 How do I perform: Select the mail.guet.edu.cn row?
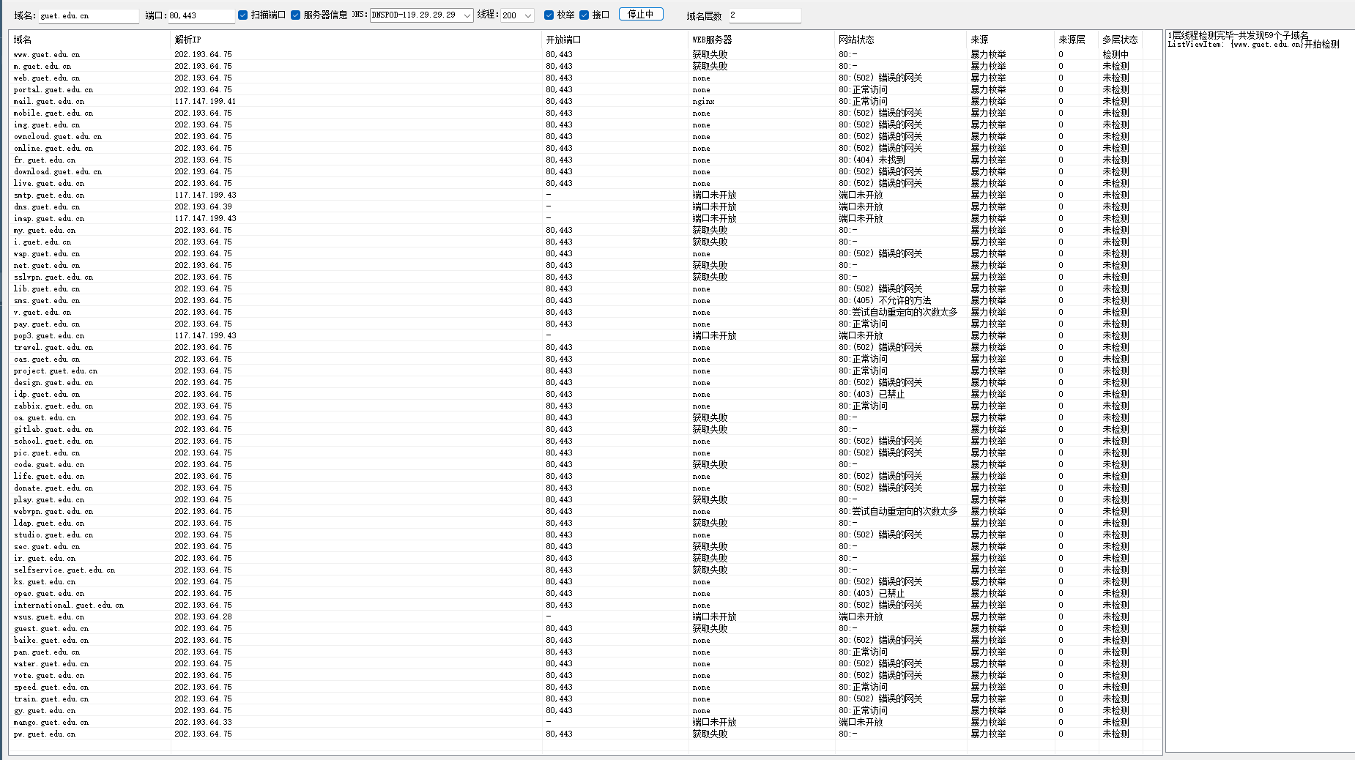pyautogui.click(x=49, y=102)
